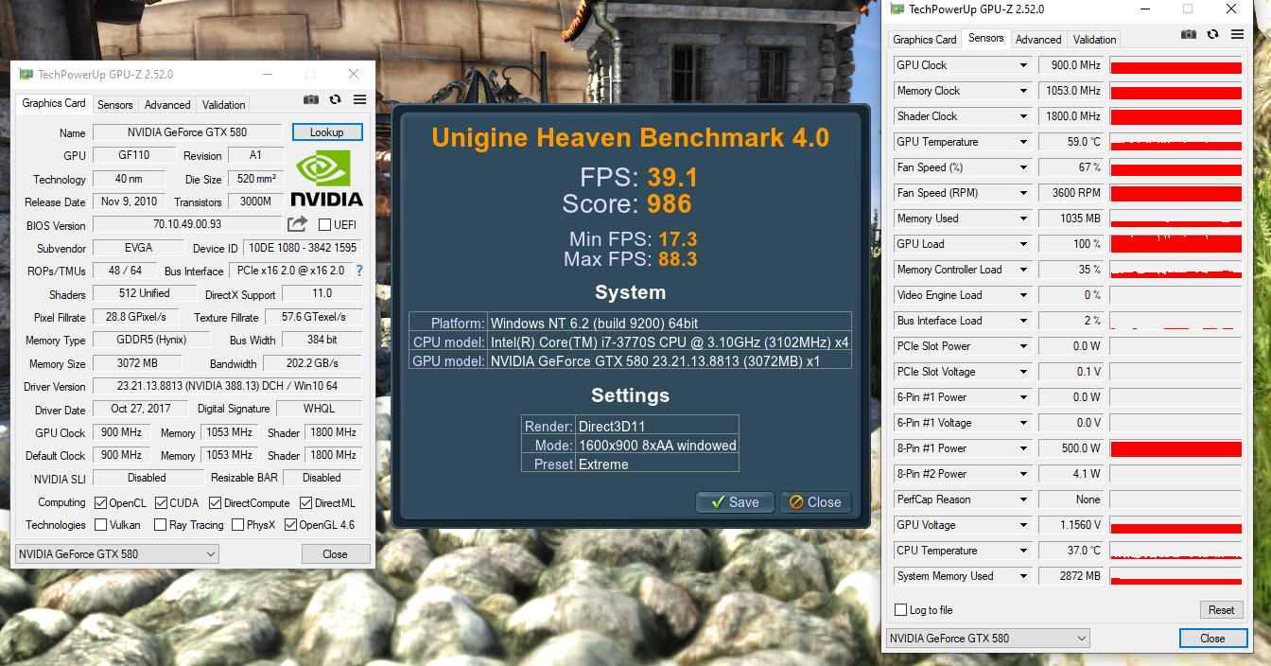This screenshot has height=666, width=1271.
Task: Open Memory Controller Load sensor dropdown arrow
Action: coord(1023,270)
